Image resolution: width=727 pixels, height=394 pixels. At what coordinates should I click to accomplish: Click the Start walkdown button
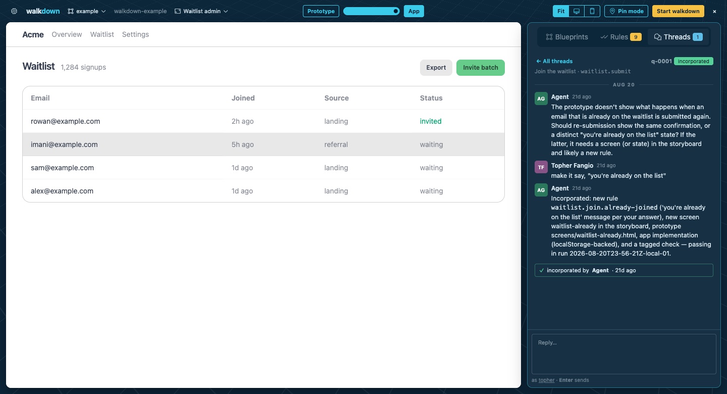click(678, 11)
